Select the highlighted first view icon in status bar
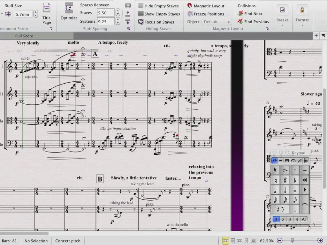327x245 pixels. (x=225, y=241)
